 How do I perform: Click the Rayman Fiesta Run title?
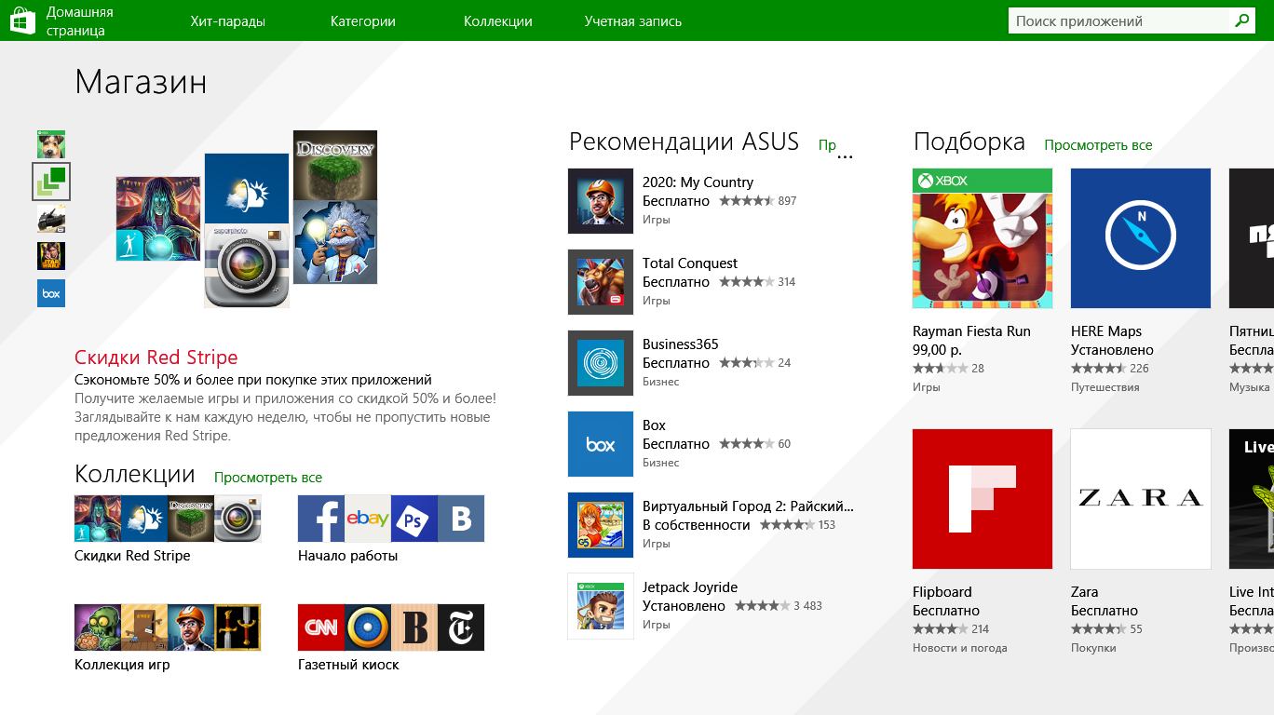971,331
